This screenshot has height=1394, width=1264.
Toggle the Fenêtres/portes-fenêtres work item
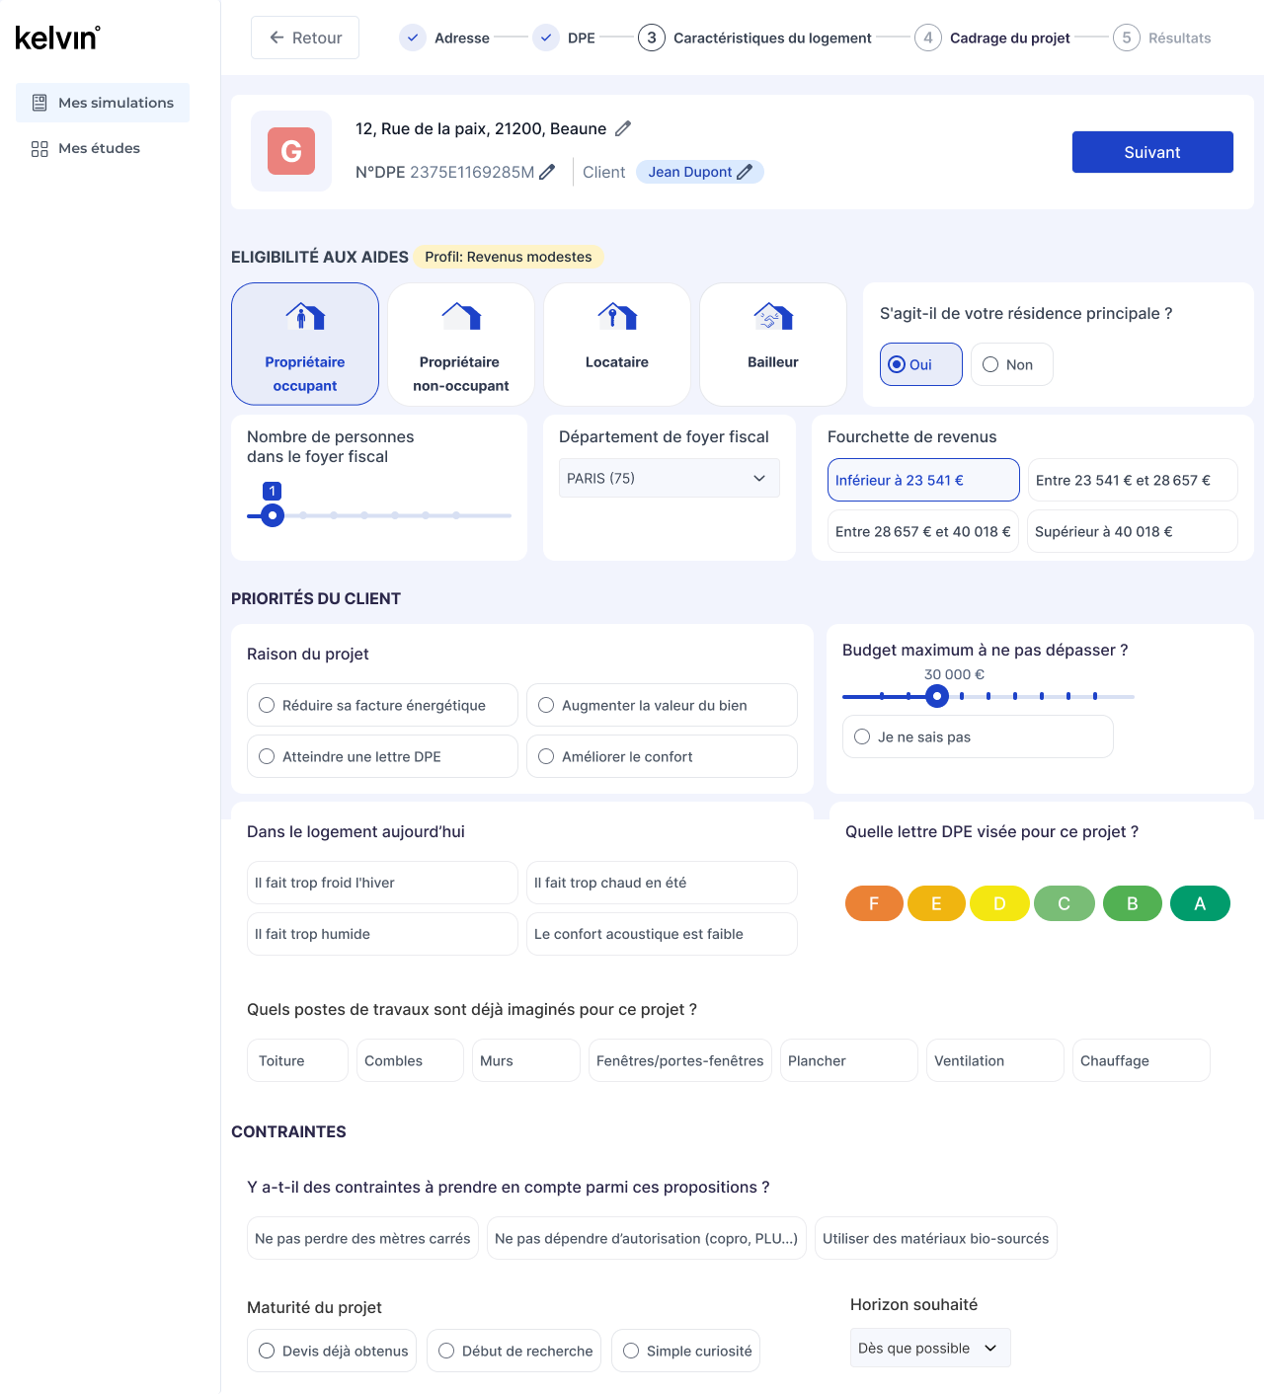point(680,1060)
